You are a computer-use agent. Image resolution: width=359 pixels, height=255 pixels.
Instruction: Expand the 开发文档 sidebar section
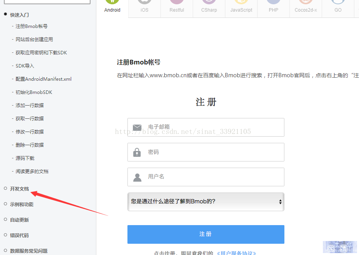tap(19, 189)
